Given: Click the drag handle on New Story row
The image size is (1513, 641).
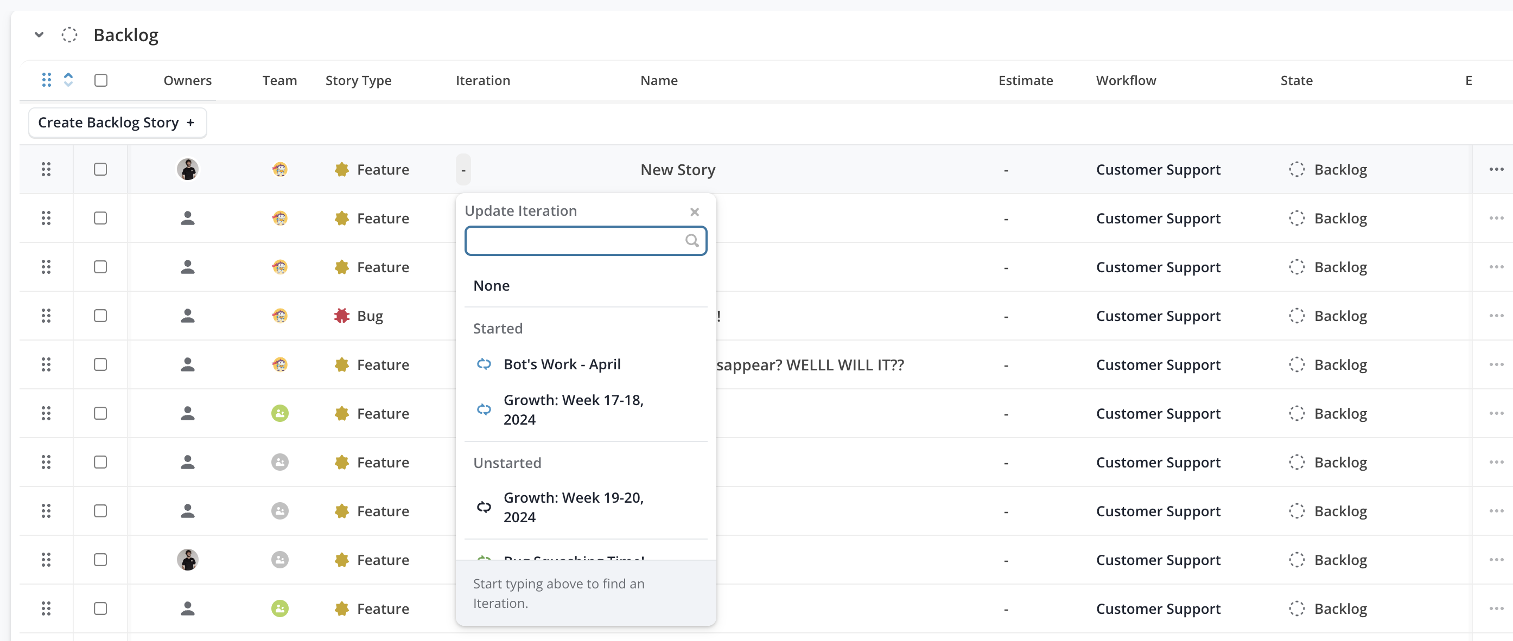Looking at the screenshot, I should click(x=46, y=170).
